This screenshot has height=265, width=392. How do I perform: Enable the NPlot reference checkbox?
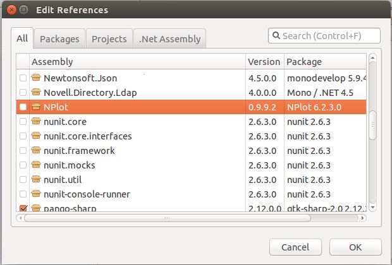[23, 107]
